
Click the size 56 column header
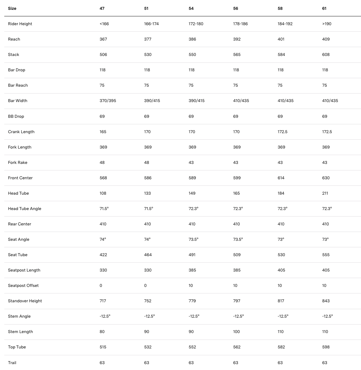236,9
